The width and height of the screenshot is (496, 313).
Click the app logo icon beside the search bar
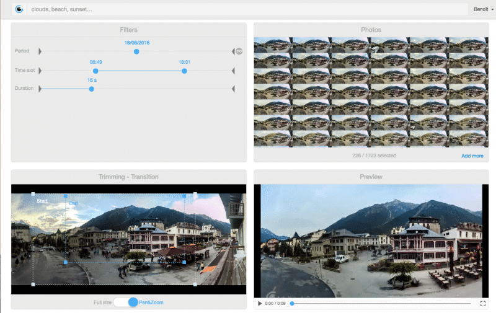click(19, 9)
